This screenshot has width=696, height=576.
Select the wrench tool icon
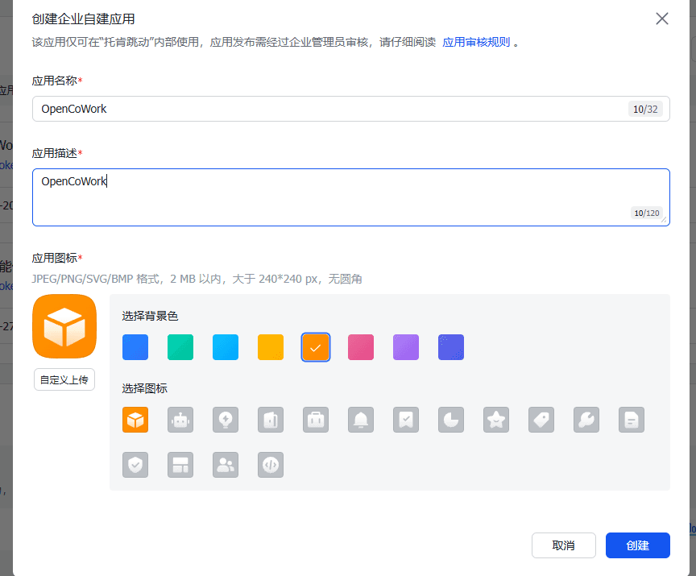[586, 419]
